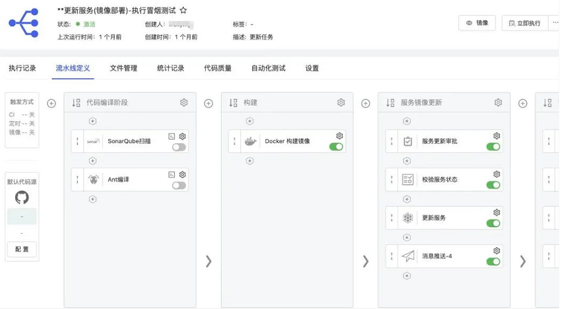The image size is (561, 309).
Task: Open terminal icon on Ant编译 task
Action: (171, 174)
